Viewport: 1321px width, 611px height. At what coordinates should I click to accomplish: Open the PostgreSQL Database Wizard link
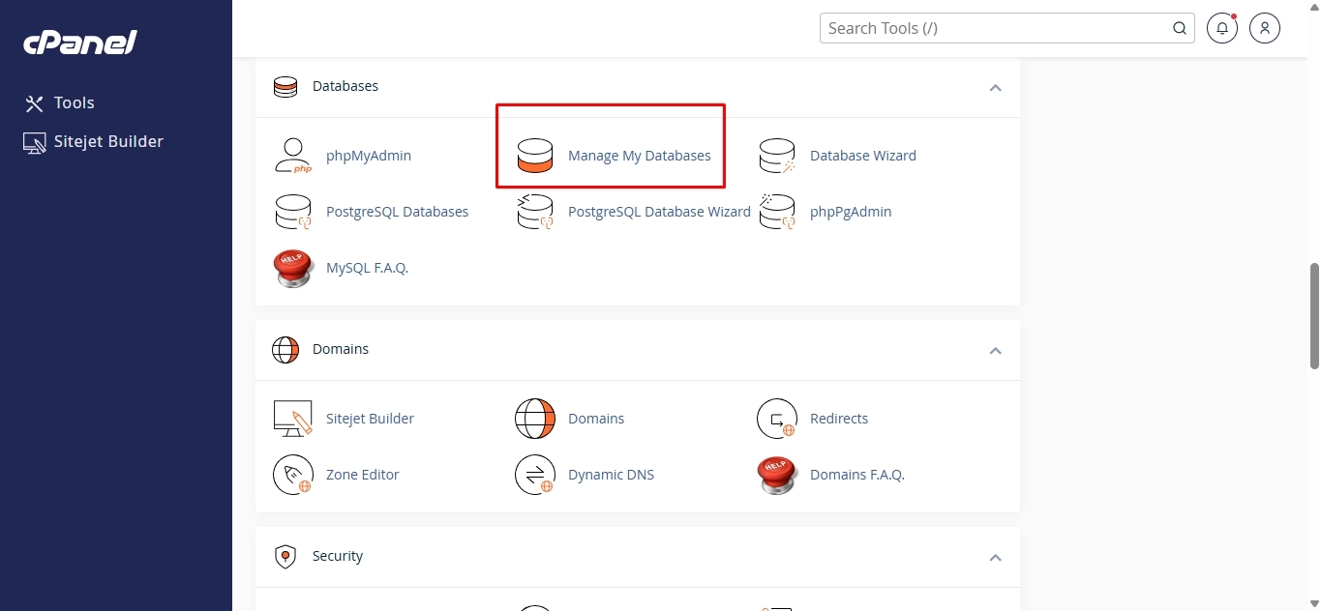click(659, 212)
